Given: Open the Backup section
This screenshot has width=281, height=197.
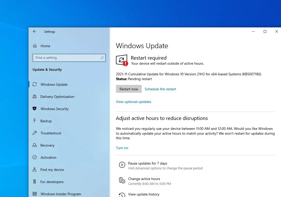Looking at the screenshot, I should [46, 121].
